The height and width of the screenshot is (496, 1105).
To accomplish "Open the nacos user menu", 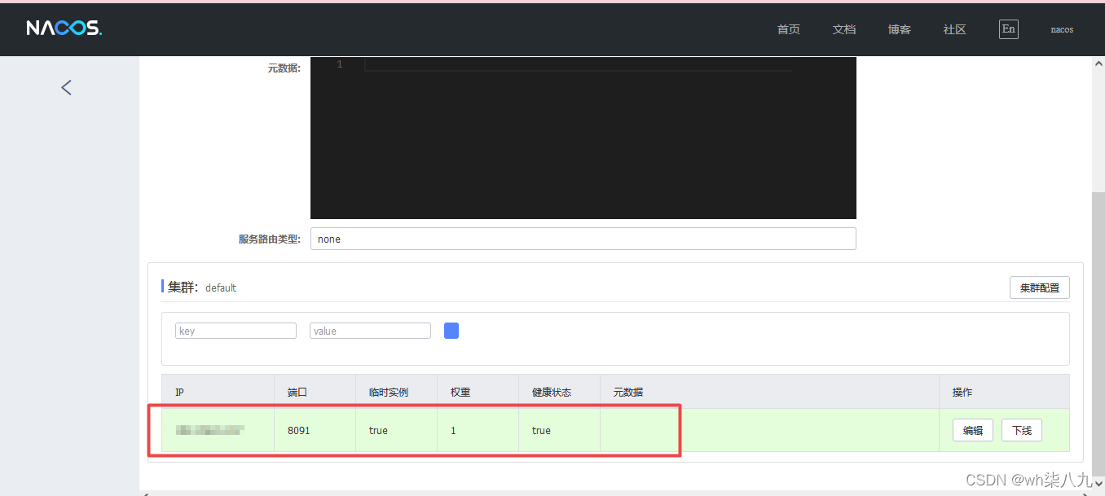I will coord(1062,29).
